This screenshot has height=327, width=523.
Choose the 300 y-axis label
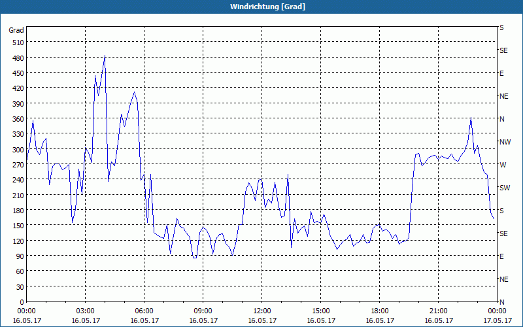(x=18, y=150)
